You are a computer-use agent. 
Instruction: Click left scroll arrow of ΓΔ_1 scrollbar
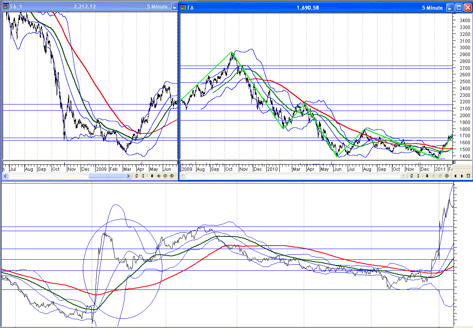point(5,176)
